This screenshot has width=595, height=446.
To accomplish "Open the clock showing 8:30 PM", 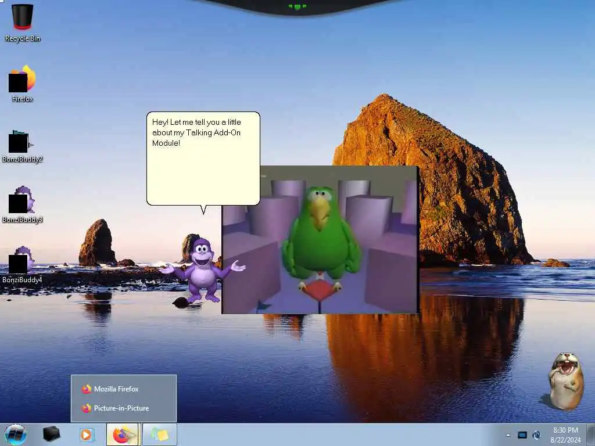I will [565, 435].
